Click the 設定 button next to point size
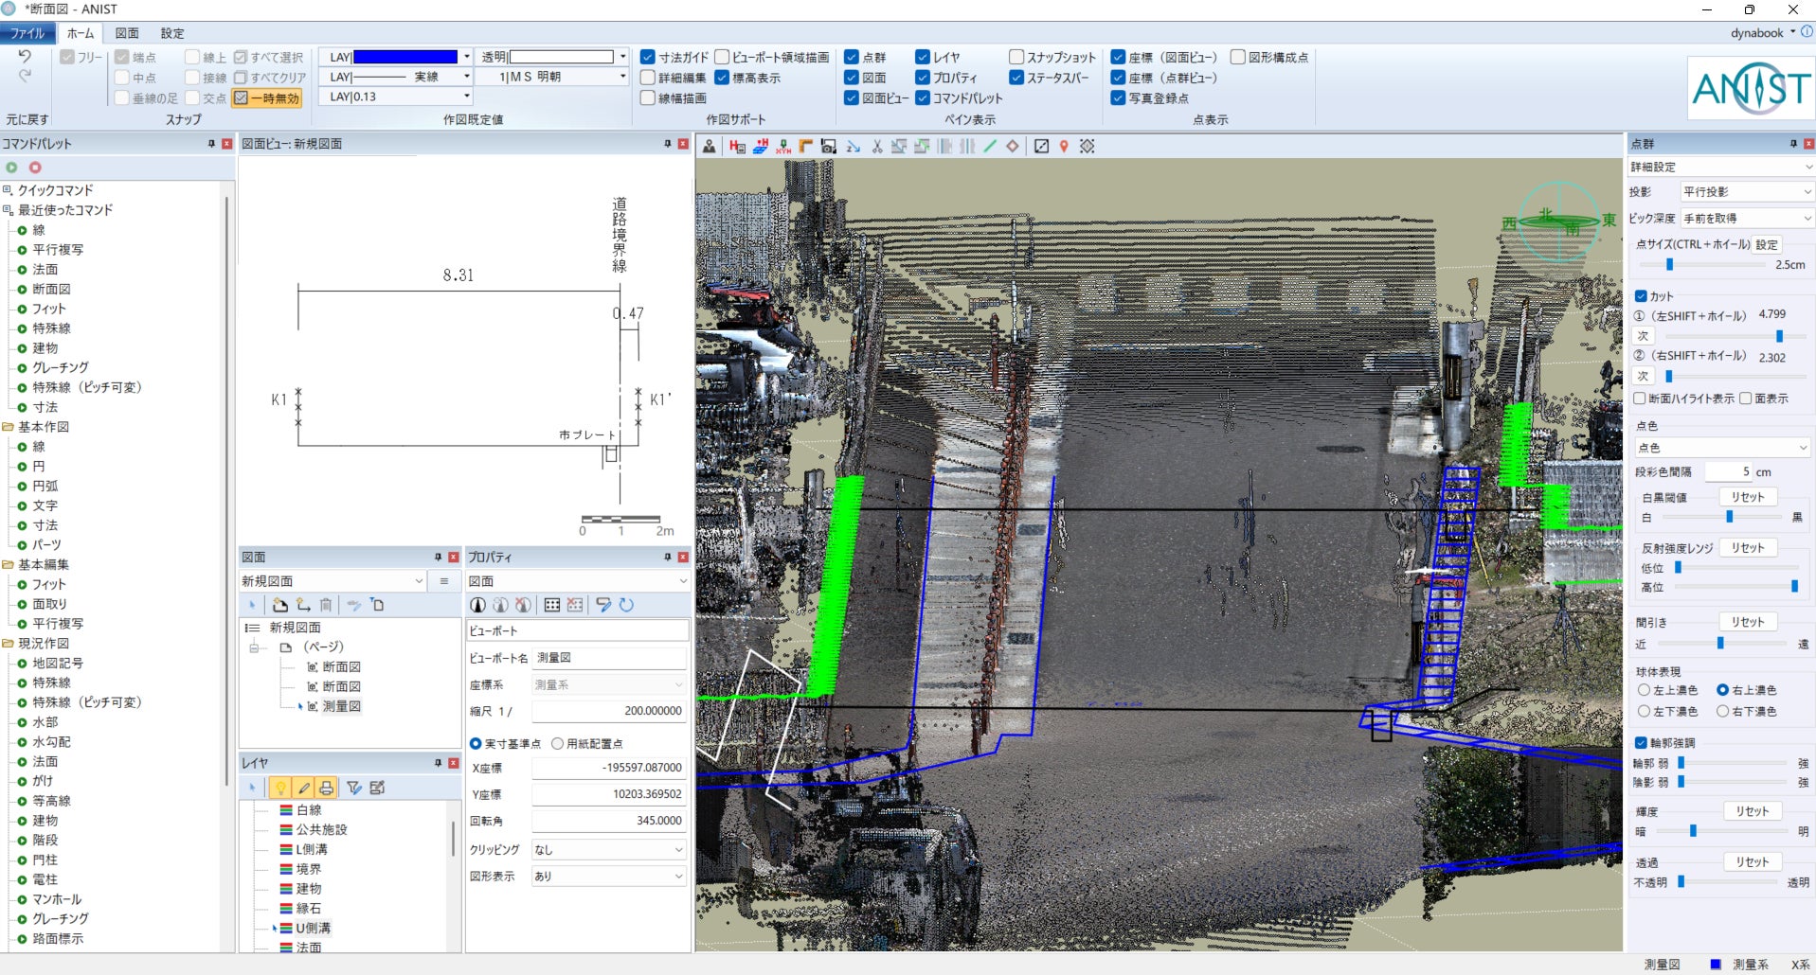 pyautogui.click(x=1767, y=244)
